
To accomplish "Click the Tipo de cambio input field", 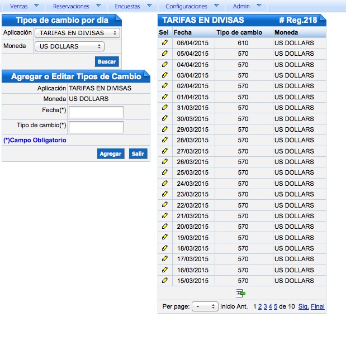I will [x=96, y=127].
